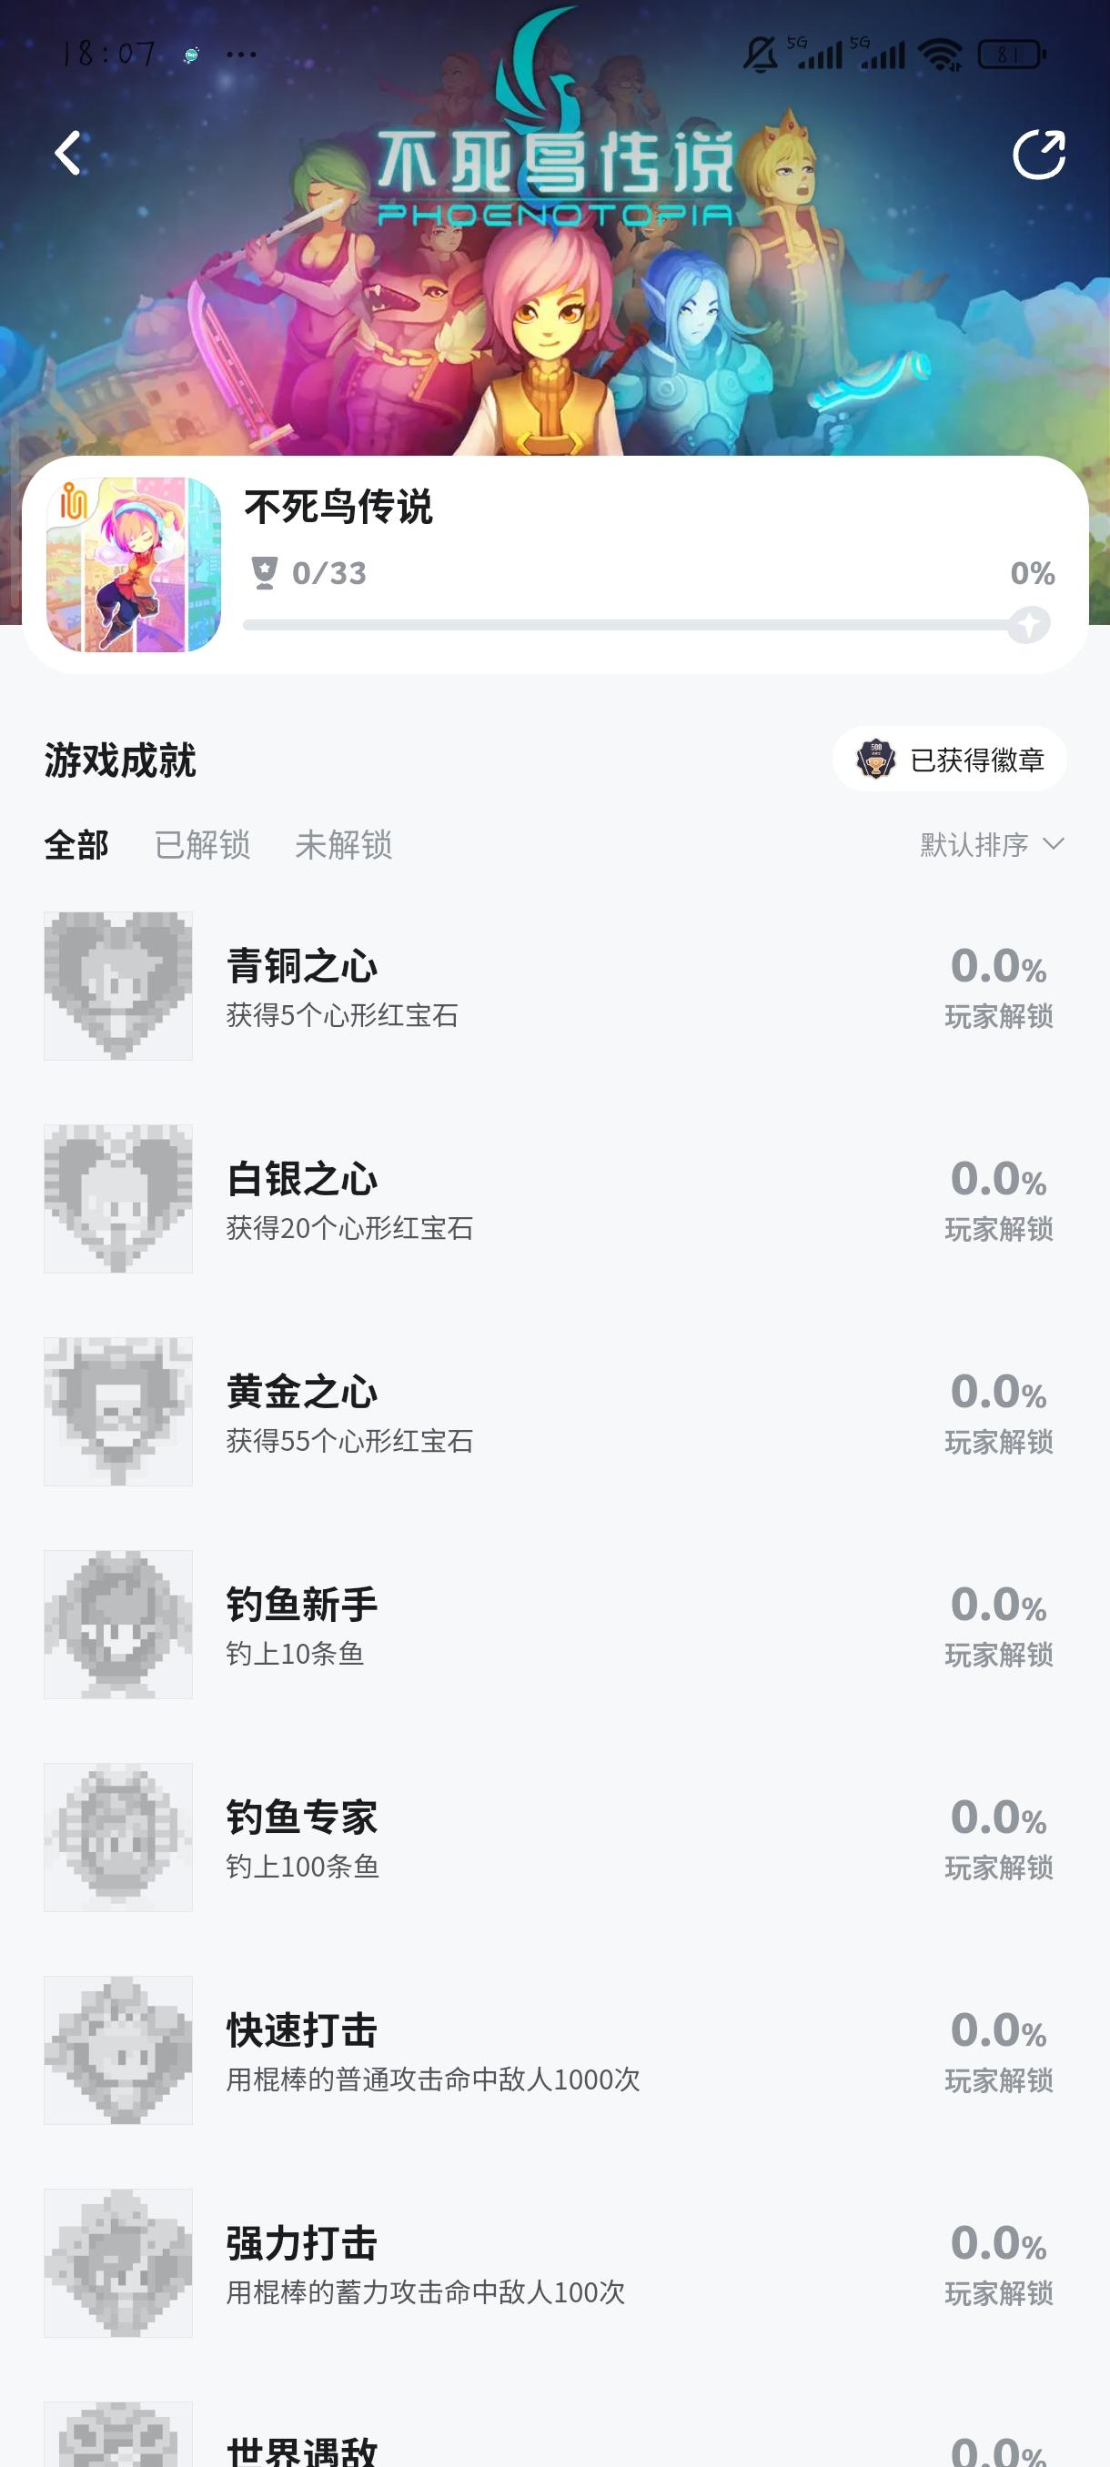Tap the 游戏成就 section heading
The width and height of the screenshot is (1110, 2467).
(x=121, y=760)
